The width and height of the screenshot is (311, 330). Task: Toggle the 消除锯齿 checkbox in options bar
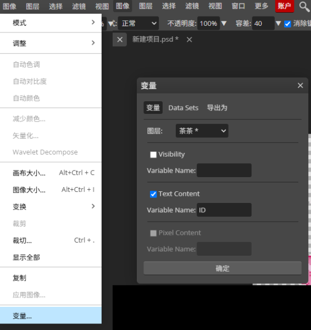pos(287,24)
